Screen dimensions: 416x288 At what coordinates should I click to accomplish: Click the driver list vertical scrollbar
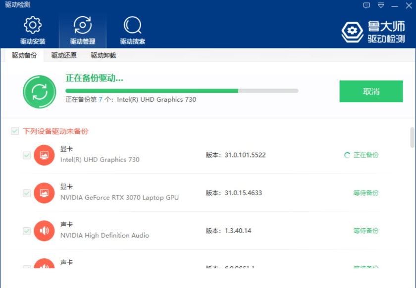(x=412, y=137)
